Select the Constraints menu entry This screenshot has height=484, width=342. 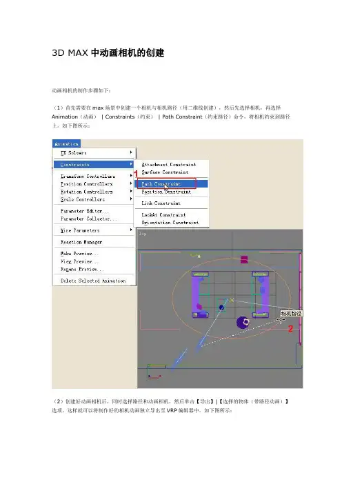coord(94,165)
